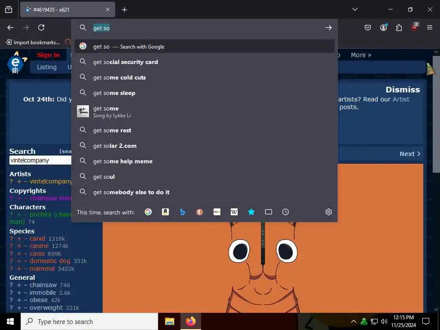The height and width of the screenshot is (330, 440).
Task: Open the notification center icon
Action: click(x=426, y=321)
